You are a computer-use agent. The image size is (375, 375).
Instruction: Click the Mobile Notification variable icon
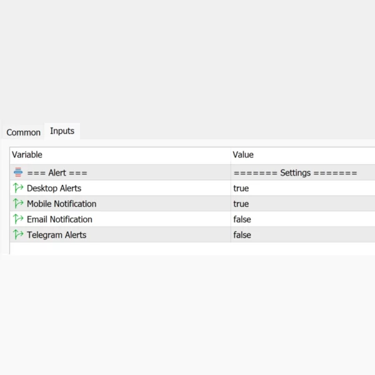click(x=18, y=204)
